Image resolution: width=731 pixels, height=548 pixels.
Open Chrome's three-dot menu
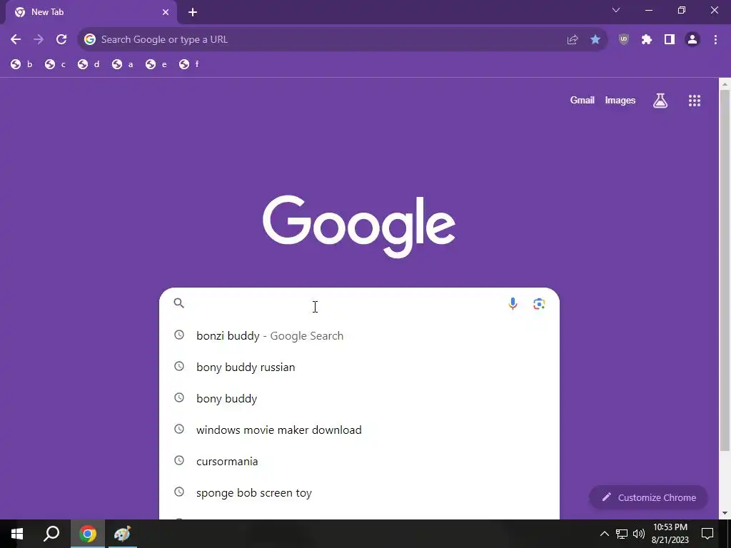[x=715, y=40]
